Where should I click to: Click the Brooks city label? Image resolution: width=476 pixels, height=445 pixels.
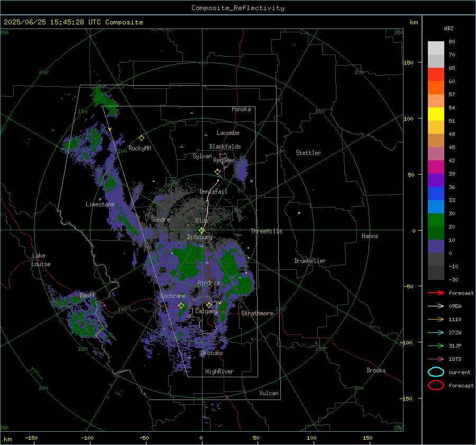point(376,370)
